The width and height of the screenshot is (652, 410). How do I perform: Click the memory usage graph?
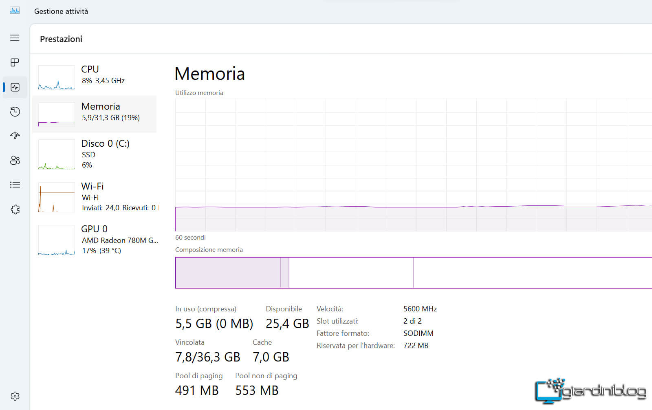414,165
